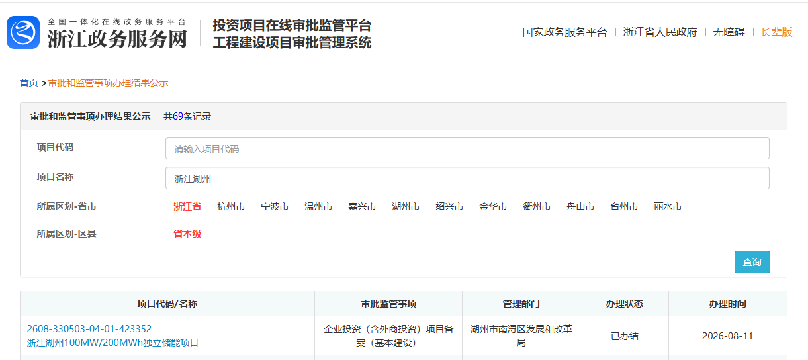Select 浙江省 region filter
The image size is (808, 360).
point(187,206)
